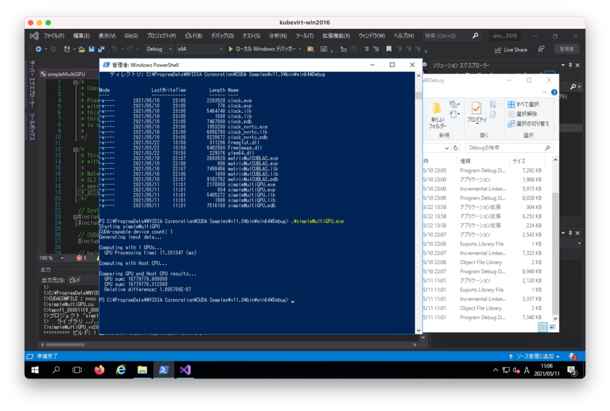
Task: Collapse the first comment block in editor
Action: coord(75,82)
